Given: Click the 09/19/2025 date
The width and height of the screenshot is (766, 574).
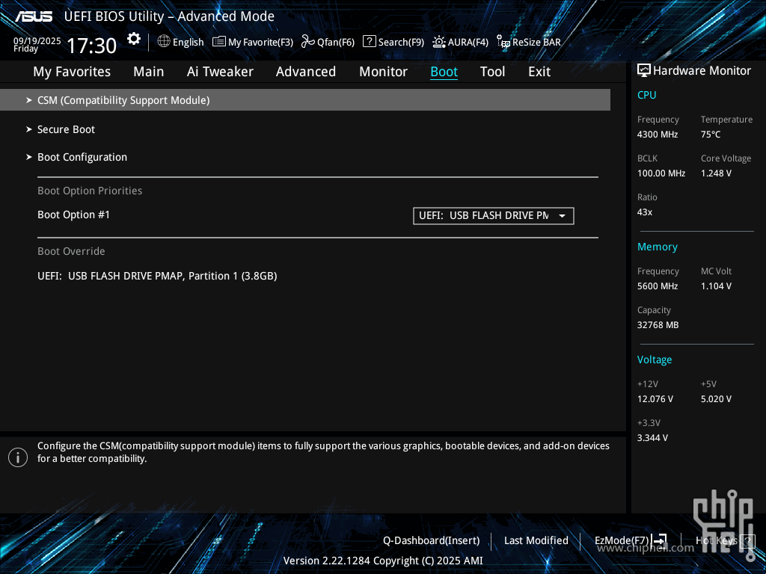Looking at the screenshot, I should [x=37, y=41].
